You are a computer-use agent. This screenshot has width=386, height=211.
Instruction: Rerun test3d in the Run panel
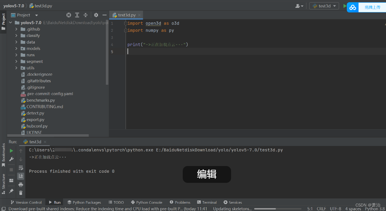[x=11, y=150]
